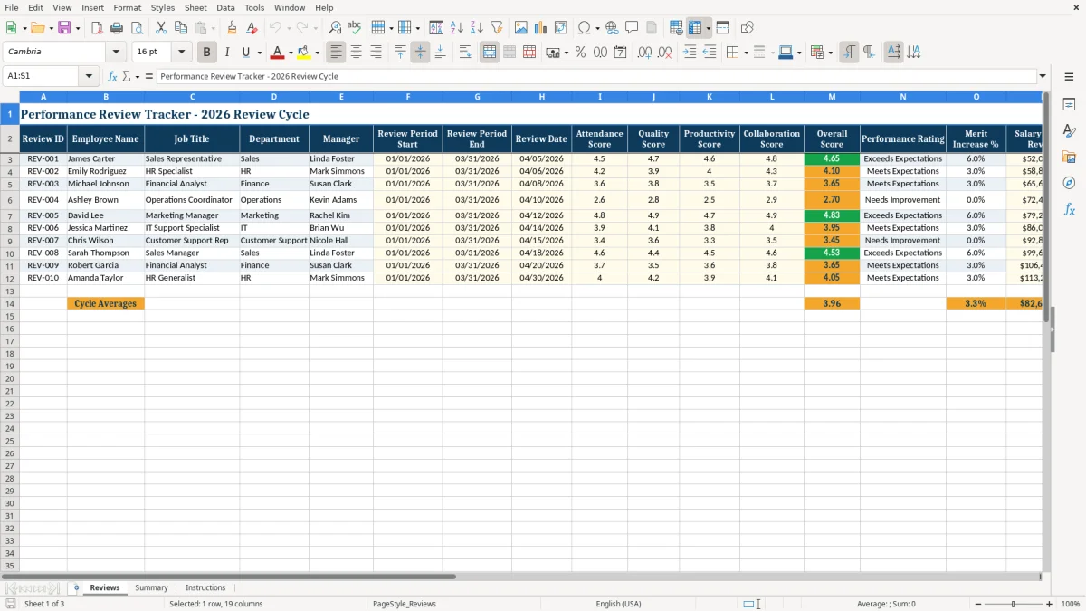Open the Function Wizard fx icon

[112, 77]
